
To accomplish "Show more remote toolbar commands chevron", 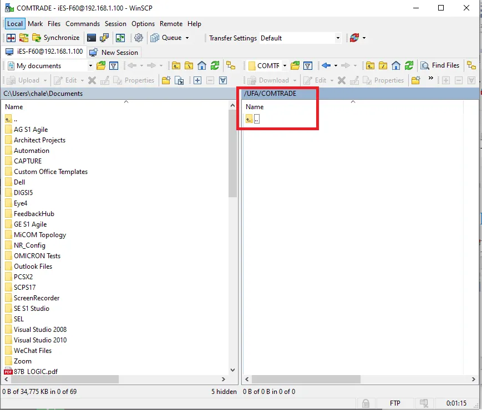I will point(431,78).
